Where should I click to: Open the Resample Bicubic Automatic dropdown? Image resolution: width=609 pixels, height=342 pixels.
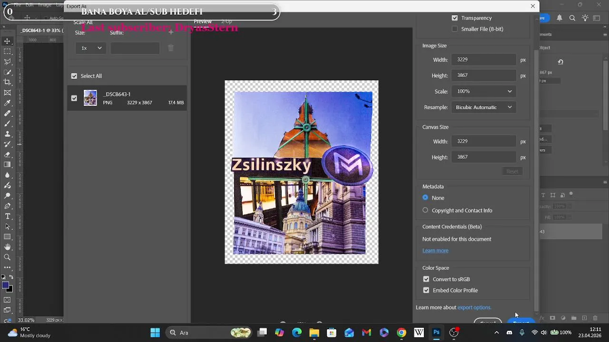point(484,107)
